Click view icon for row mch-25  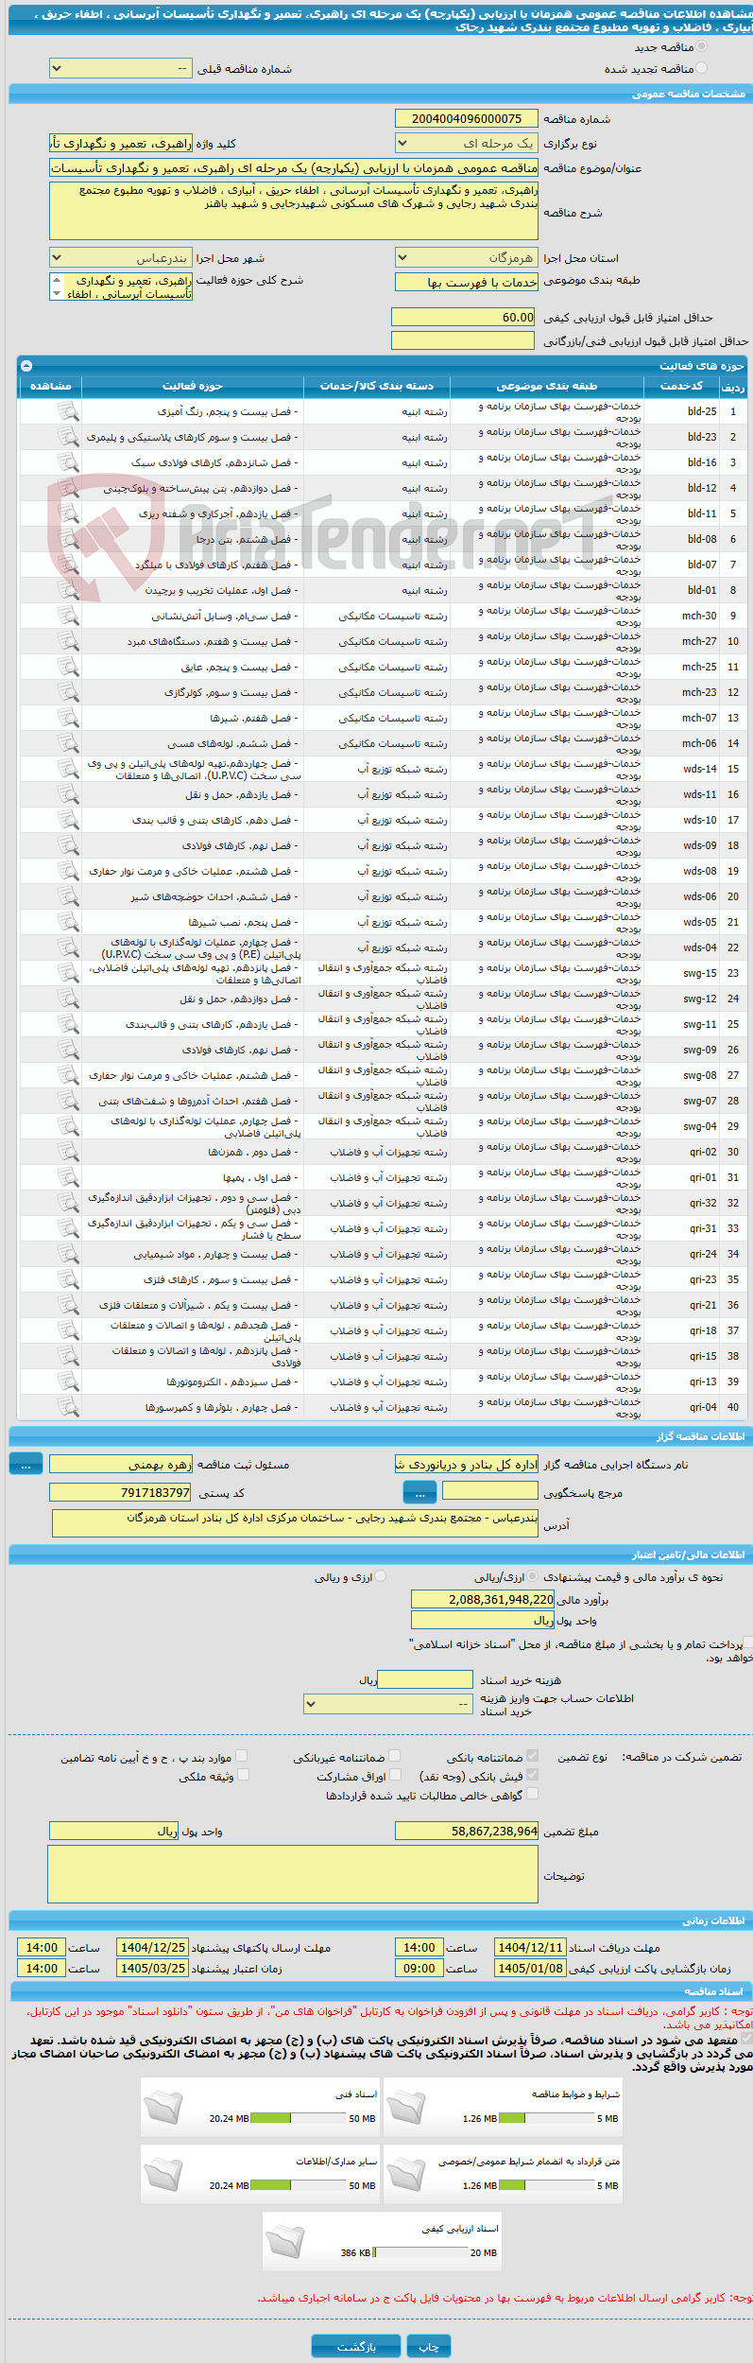tap(68, 667)
